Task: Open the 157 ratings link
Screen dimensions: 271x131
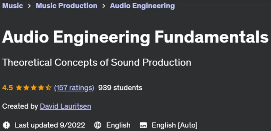Action: (74, 88)
